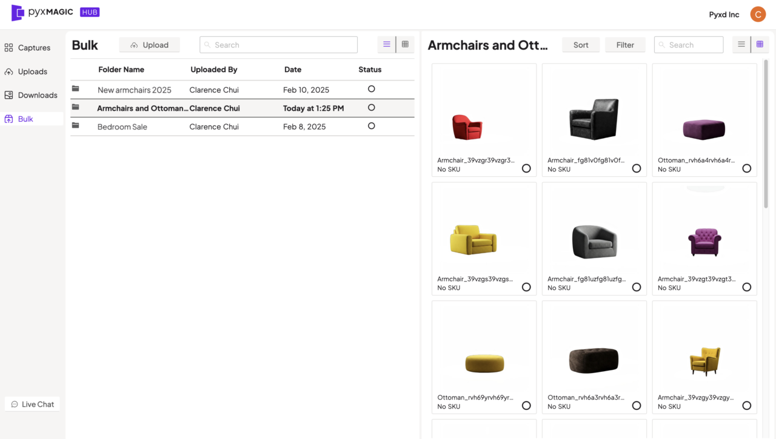Switch Armchairs panel to list view
This screenshot has height=439, width=776.
tap(741, 45)
